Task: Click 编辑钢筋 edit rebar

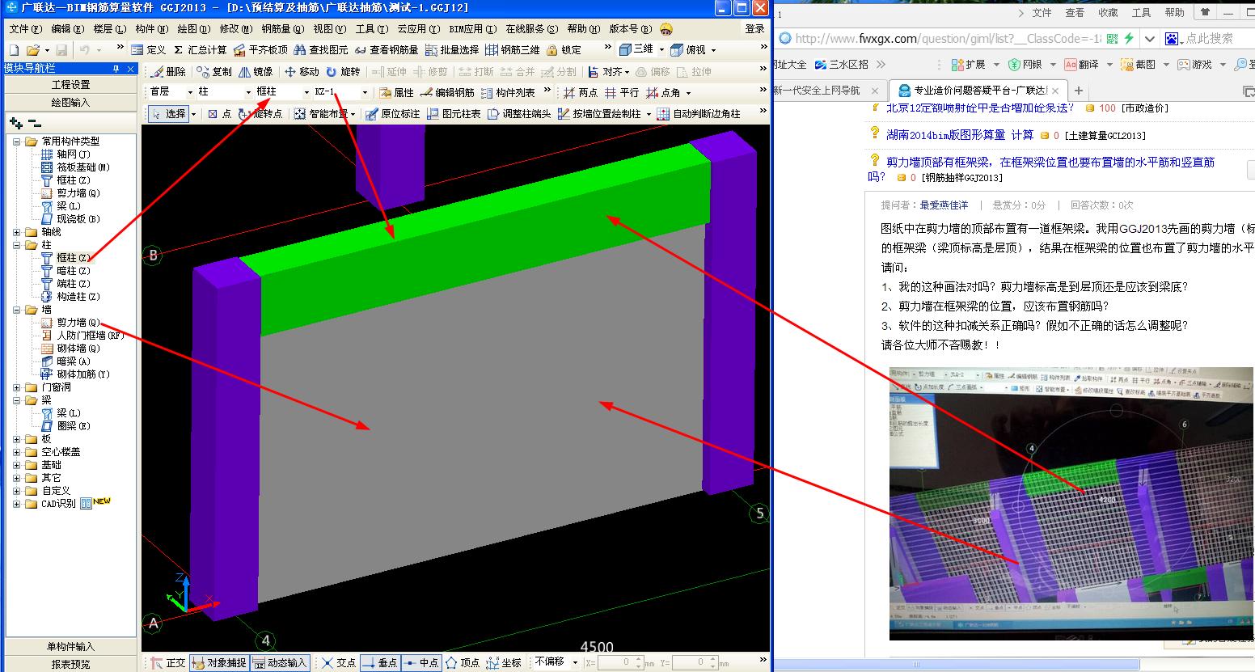Action: 447,93
